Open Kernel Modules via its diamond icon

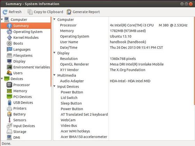[9, 38]
